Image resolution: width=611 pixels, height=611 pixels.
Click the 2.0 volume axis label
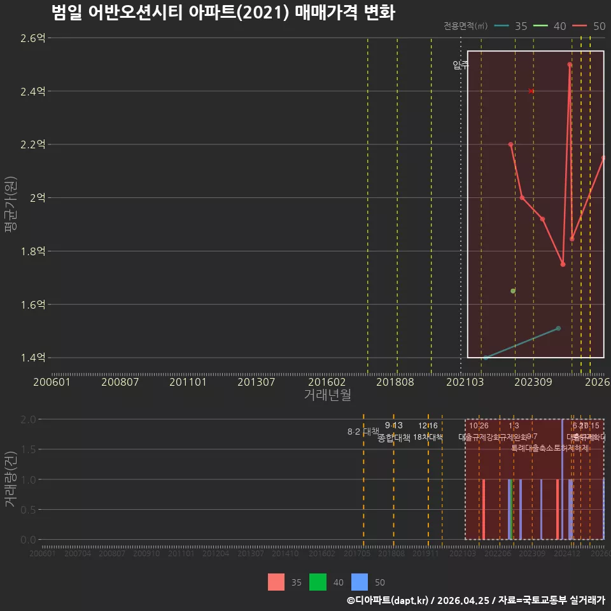[28, 419]
